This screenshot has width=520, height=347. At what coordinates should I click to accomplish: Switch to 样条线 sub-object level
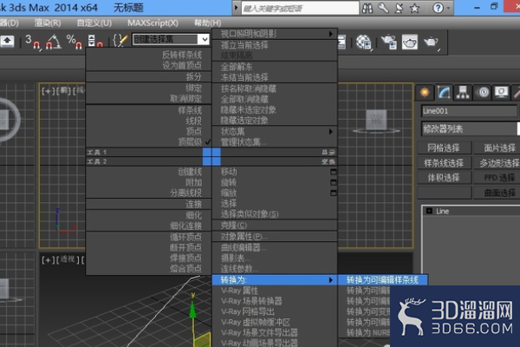190,110
